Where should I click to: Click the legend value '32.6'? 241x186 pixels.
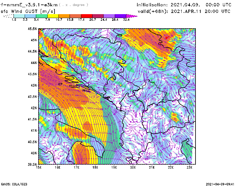(x=126, y=20)
